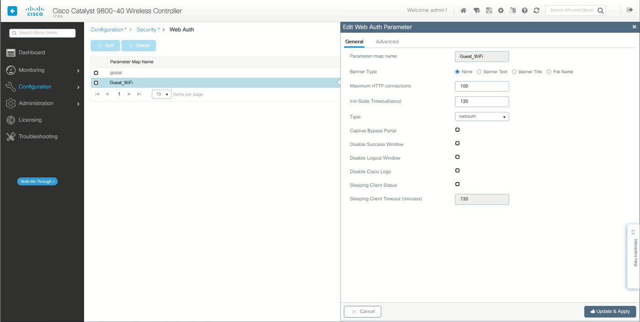Click the save configuration floppy disk icon
The width and height of the screenshot is (640, 322).
(489, 10)
